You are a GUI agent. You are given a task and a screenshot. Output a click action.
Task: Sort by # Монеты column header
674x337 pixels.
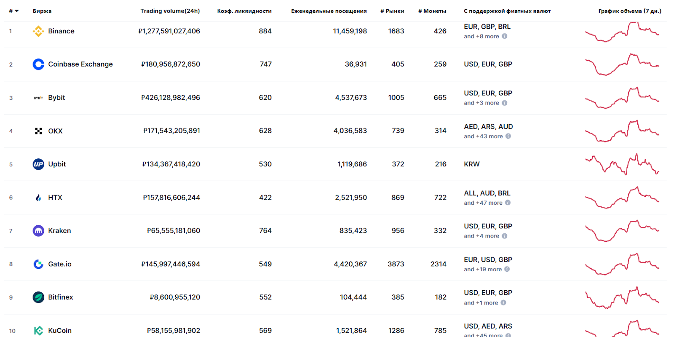432,11
